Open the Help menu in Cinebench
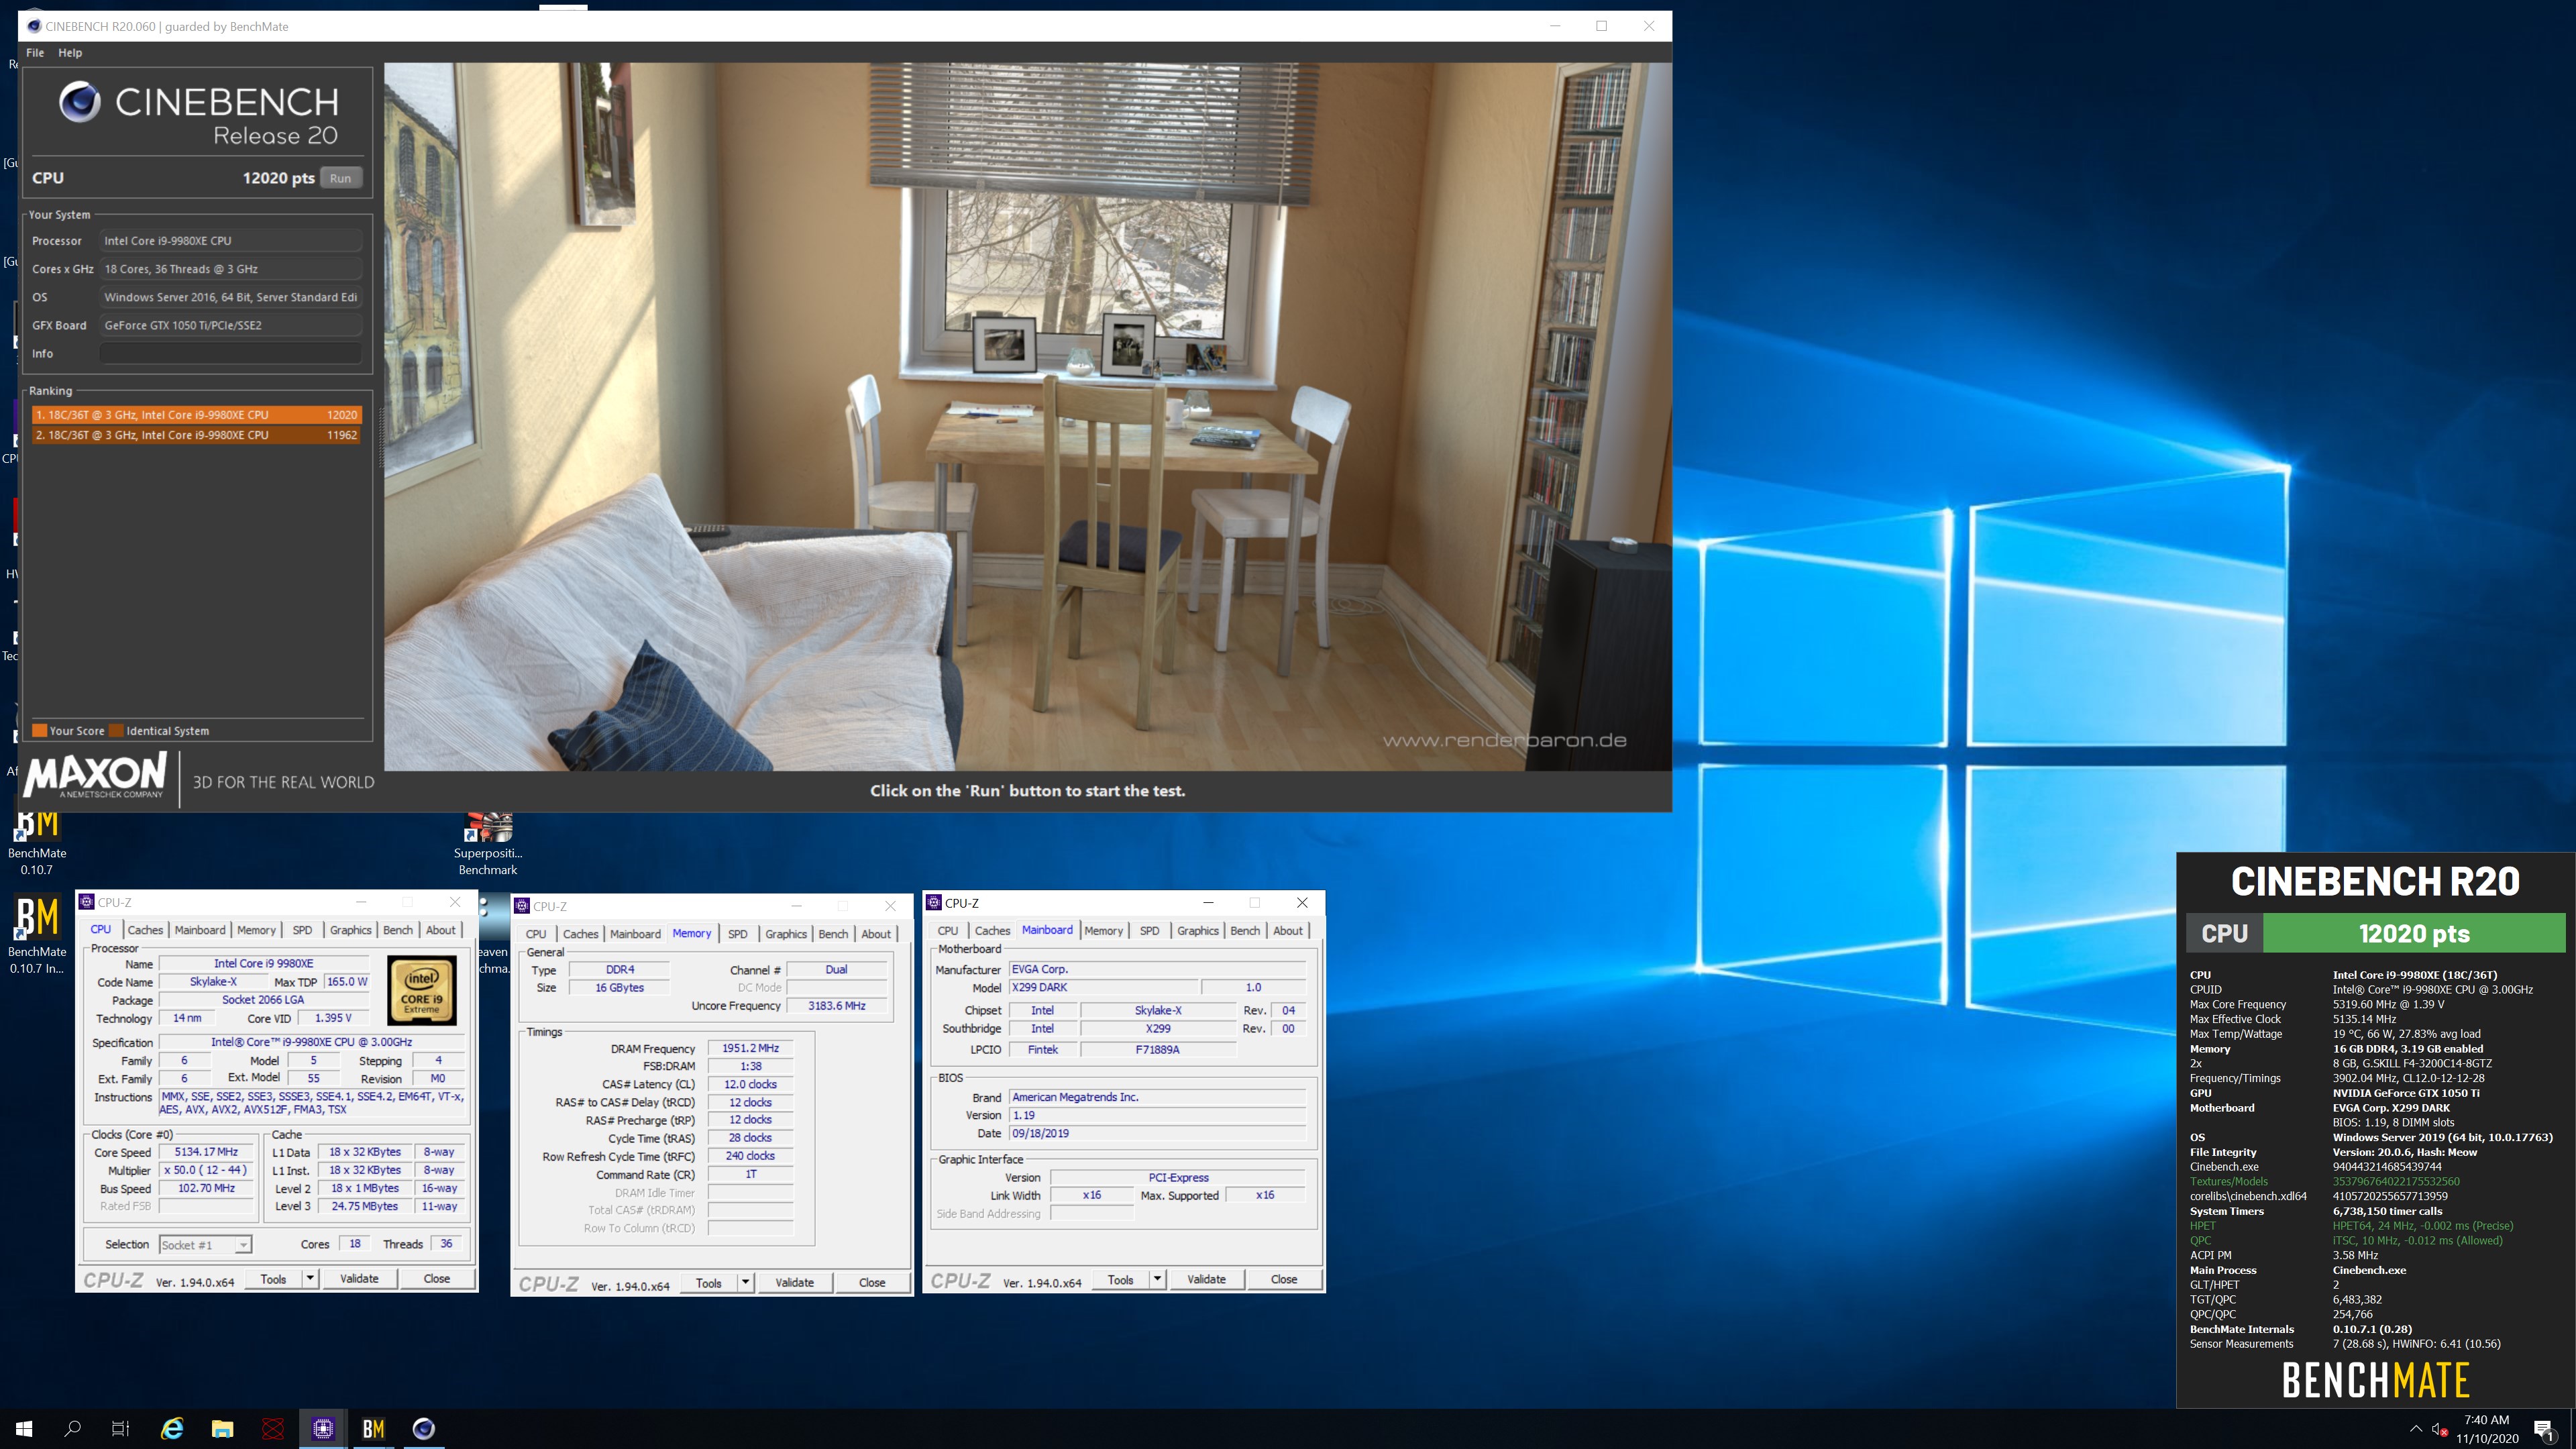 coord(70,52)
